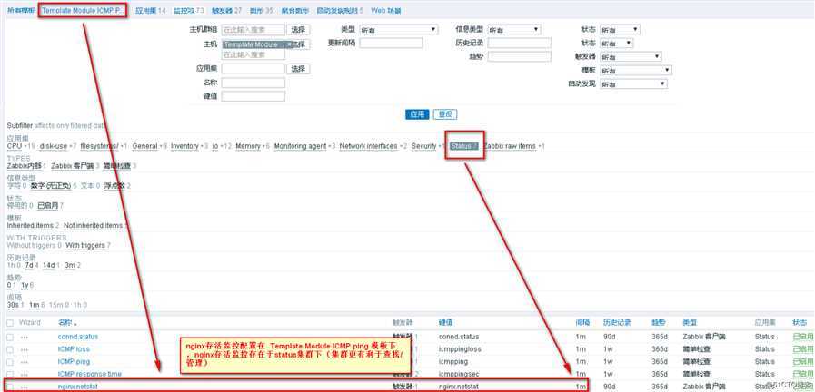The height and width of the screenshot is (392, 815).
Task: Open the 聚合图形 tab
Action: pyautogui.click(x=294, y=10)
